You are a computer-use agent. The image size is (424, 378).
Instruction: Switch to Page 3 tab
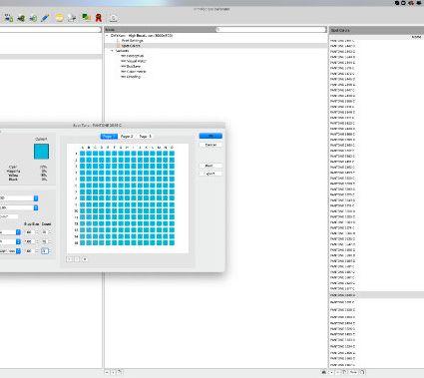tap(145, 137)
